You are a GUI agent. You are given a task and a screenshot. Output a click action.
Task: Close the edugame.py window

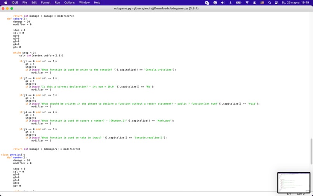point(3,9)
